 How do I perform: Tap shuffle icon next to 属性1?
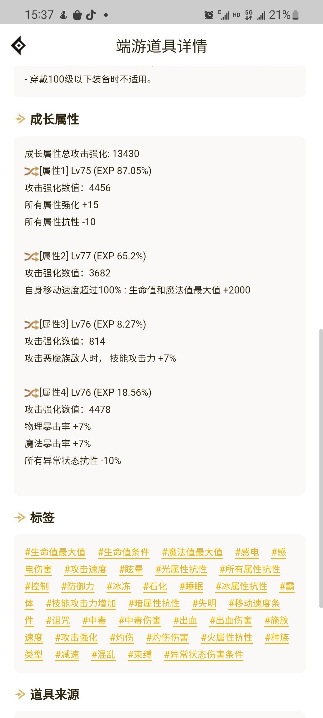pos(32,171)
